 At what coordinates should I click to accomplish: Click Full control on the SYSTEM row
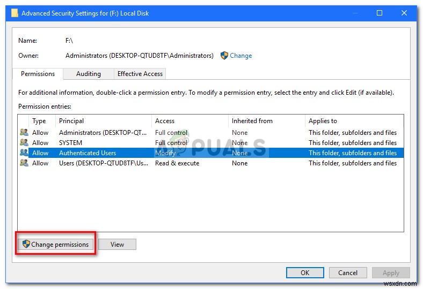[x=171, y=143]
